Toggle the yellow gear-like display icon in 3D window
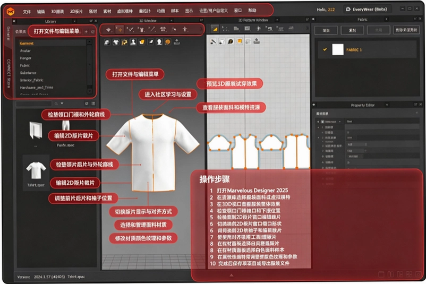The width and height of the screenshot is (426, 284). pos(124,42)
